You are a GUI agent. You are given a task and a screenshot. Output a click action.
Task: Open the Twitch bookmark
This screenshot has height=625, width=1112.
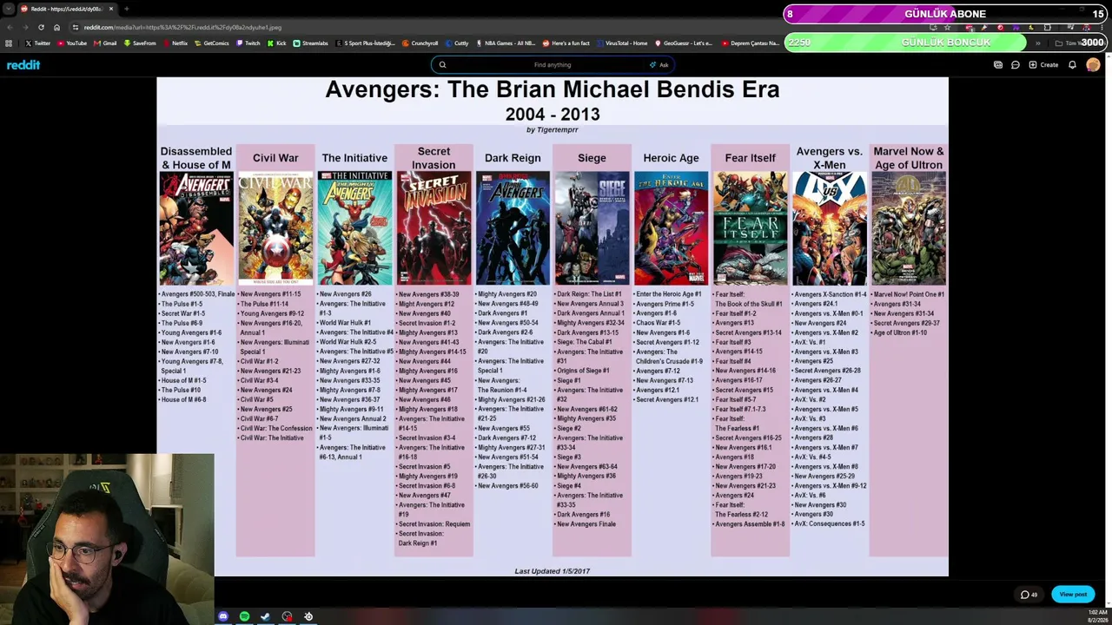[248, 43]
